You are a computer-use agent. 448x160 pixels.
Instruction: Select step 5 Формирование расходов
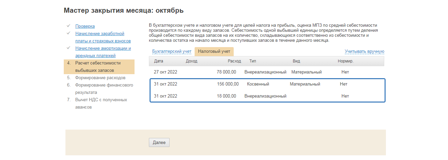tap(100, 77)
